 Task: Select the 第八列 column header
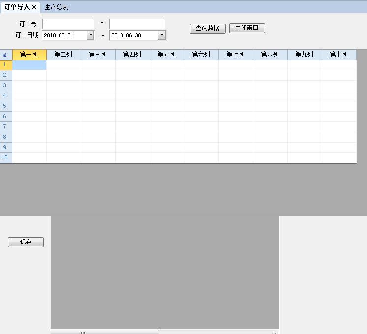(x=270, y=55)
